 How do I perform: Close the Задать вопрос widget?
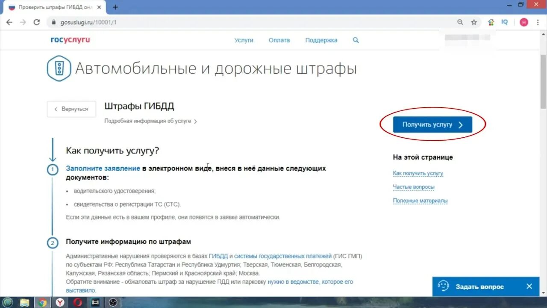tap(529, 287)
